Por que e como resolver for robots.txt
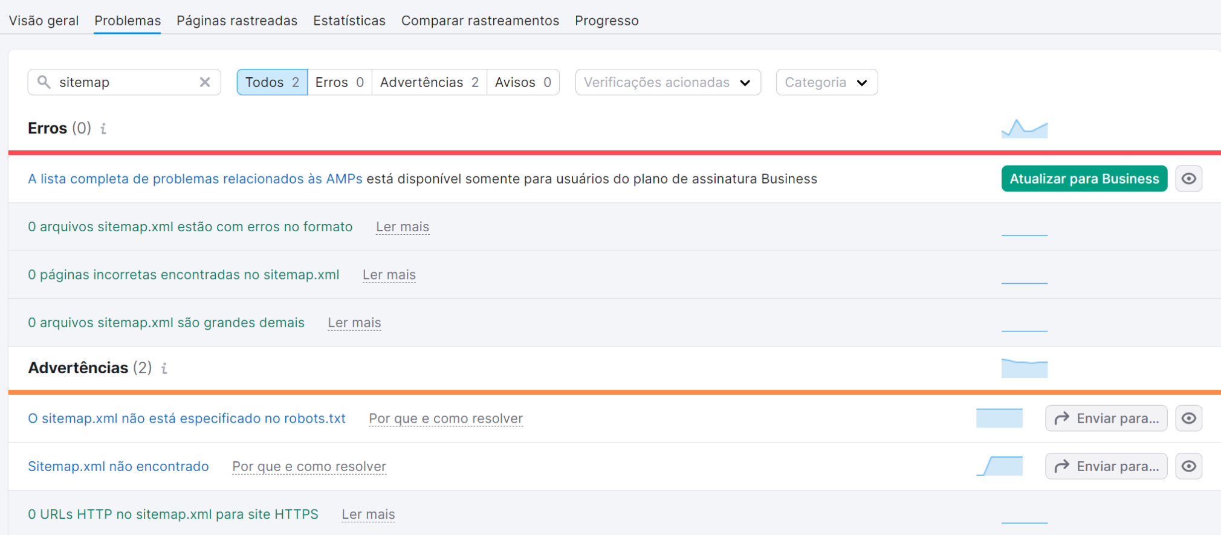 446,418
